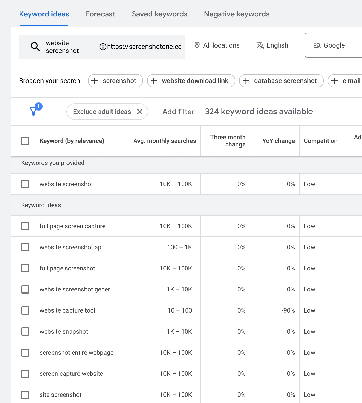
Task: Click '10 – 100' monthly searches value
Action: pyautogui.click(x=180, y=310)
